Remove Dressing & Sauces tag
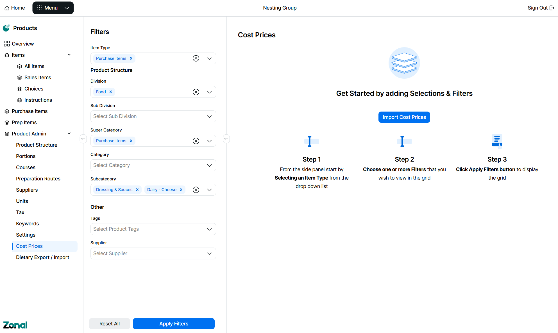 137,190
